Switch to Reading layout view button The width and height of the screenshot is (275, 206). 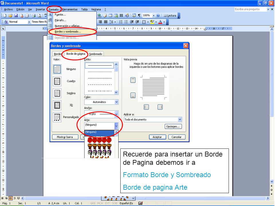pos(18,198)
